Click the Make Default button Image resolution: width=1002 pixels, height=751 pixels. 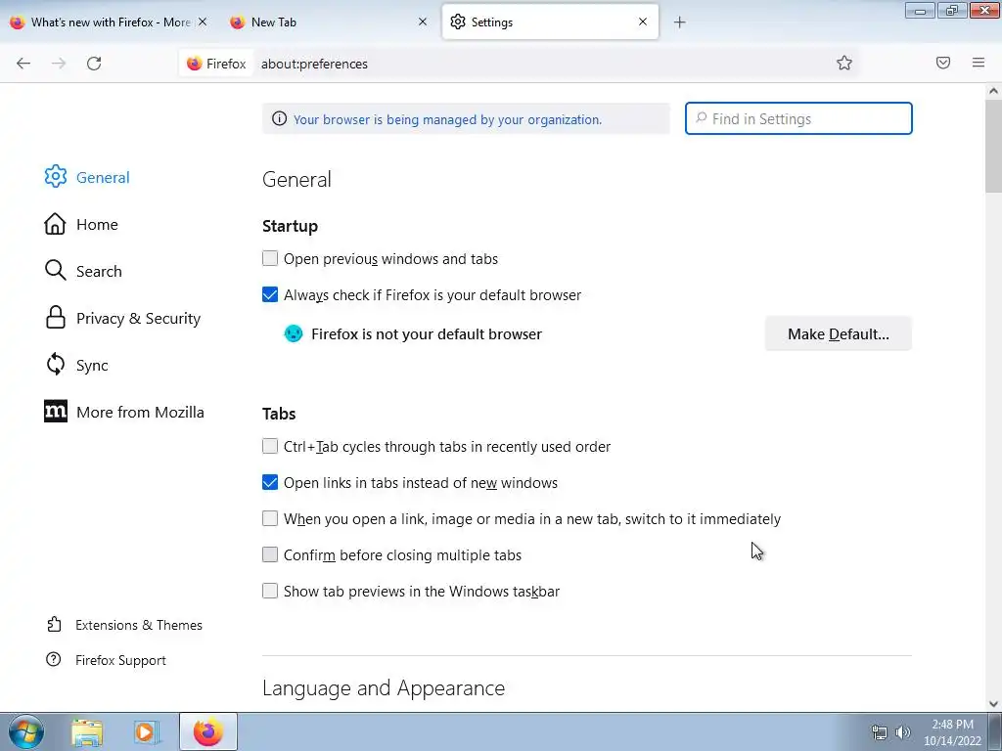pos(838,333)
